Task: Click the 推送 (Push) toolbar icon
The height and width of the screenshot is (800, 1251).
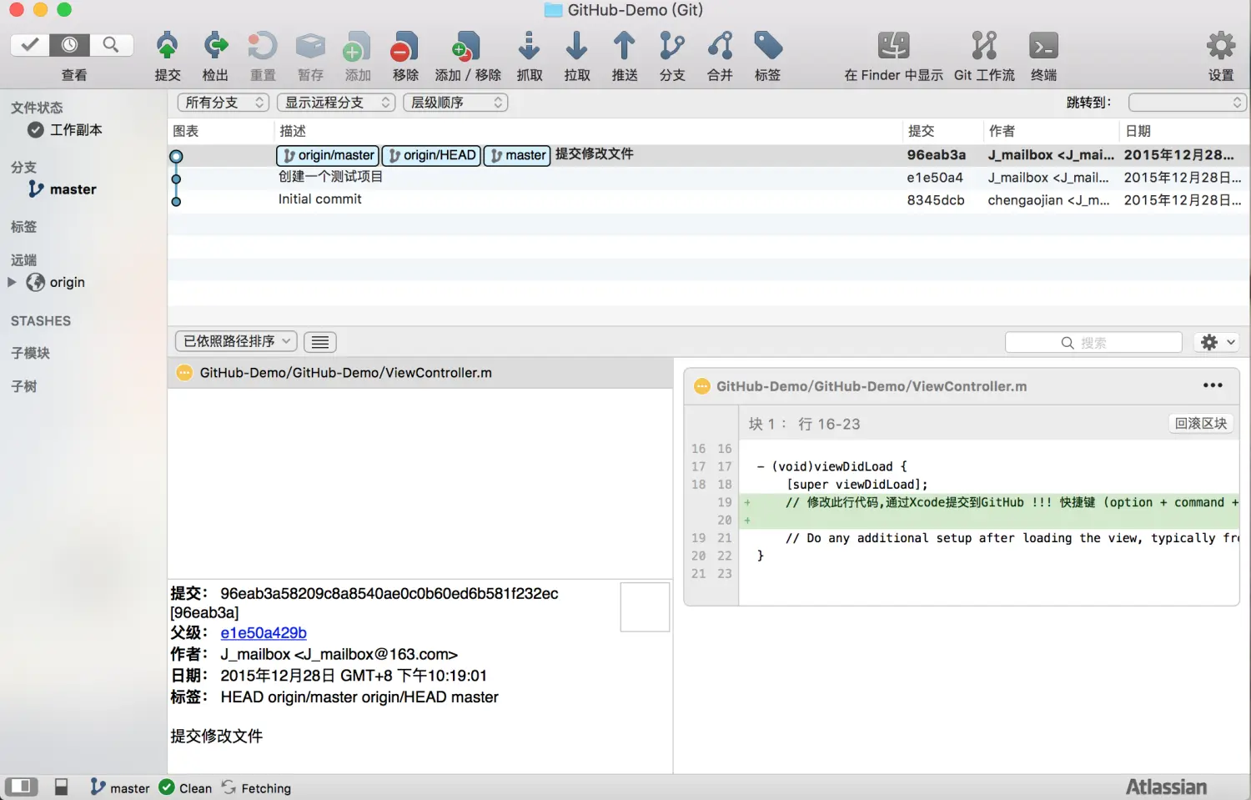Action: 624,47
